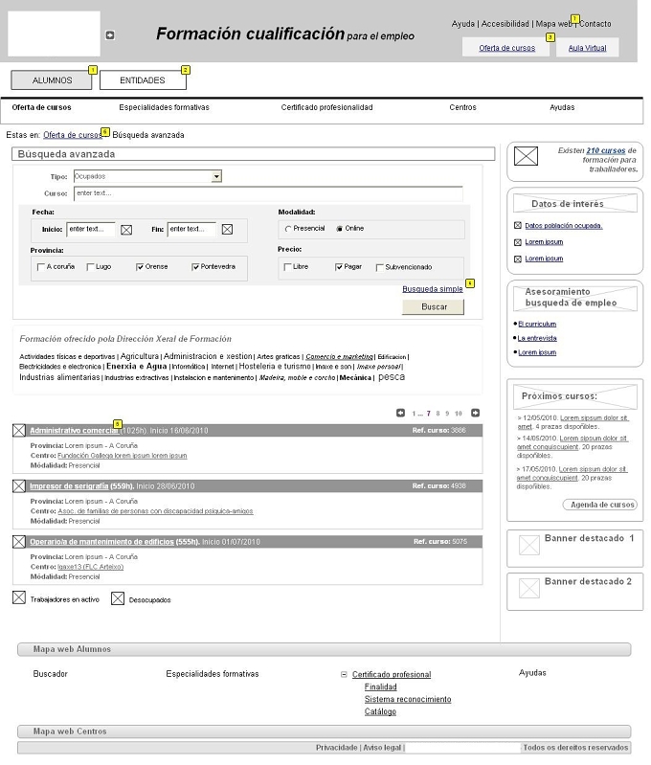Image resolution: width=651 pixels, height=765 pixels.
Task: Click Banner destacado 2 image placeholder
Action: tap(529, 588)
